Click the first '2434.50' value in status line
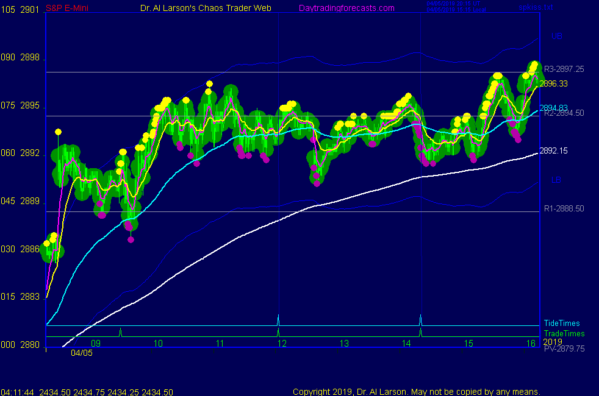The width and height of the screenshot is (599, 396). click(x=55, y=392)
